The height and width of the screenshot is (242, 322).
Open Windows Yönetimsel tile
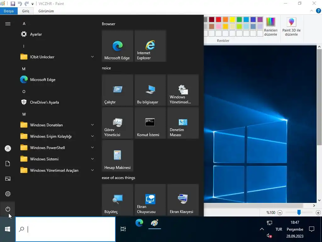tap(183, 90)
